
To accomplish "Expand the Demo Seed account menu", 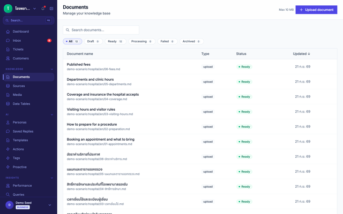I will tap(50, 205).
